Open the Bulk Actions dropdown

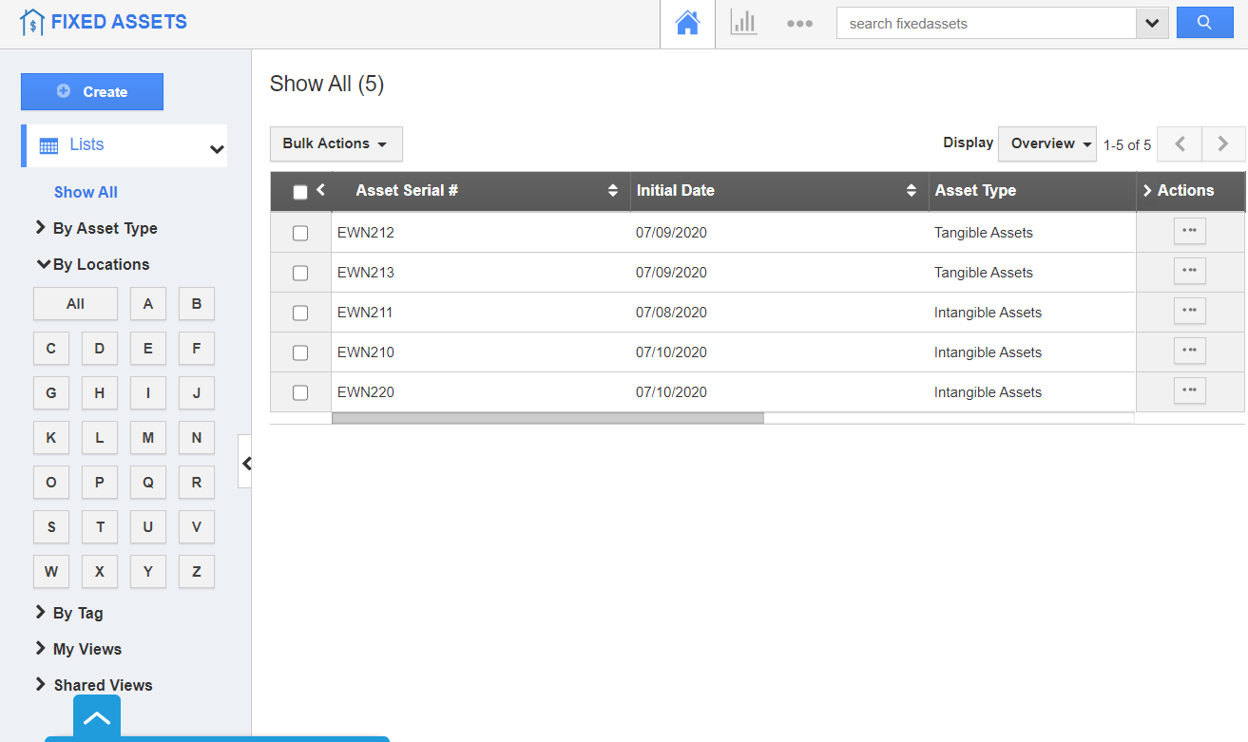[x=336, y=143]
